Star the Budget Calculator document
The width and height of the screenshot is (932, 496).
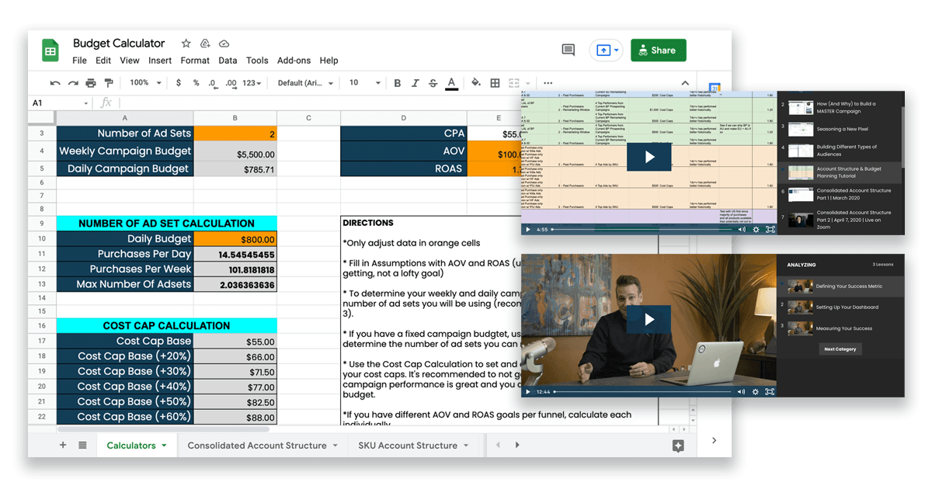(x=186, y=43)
